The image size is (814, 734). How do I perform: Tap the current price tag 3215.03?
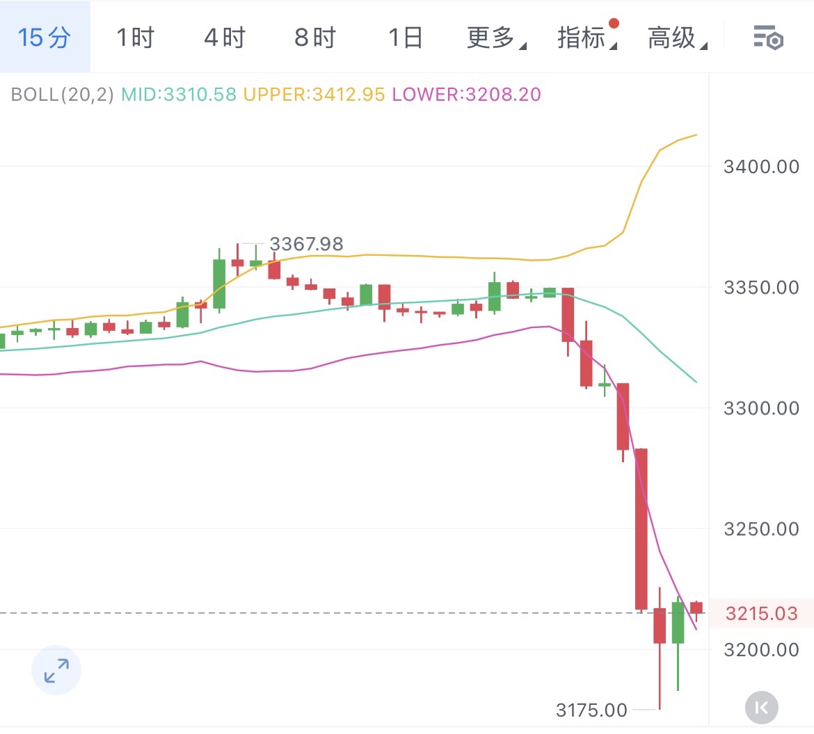(761, 614)
